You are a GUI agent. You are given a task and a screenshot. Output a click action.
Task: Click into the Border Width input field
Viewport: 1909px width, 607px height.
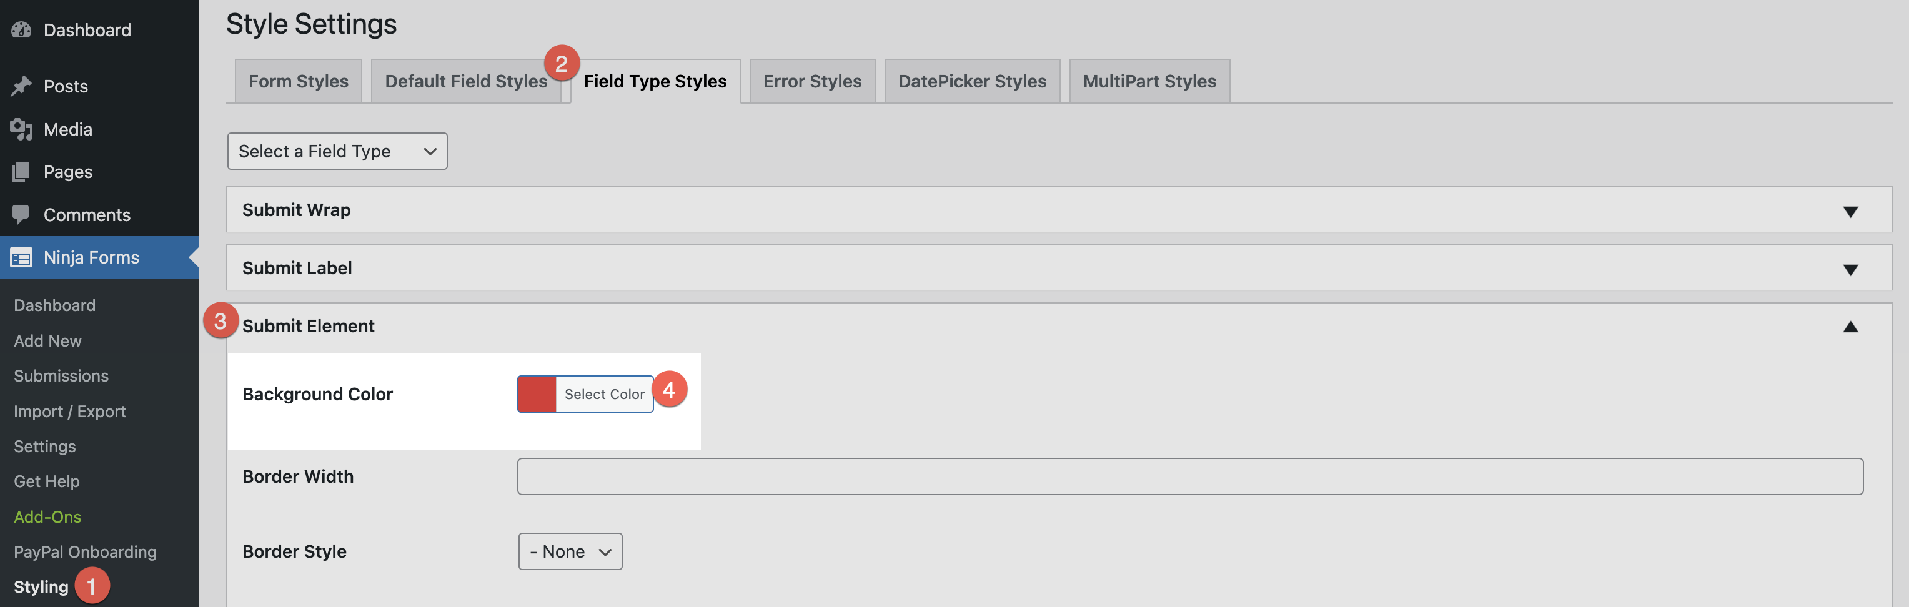click(1189, 476)
